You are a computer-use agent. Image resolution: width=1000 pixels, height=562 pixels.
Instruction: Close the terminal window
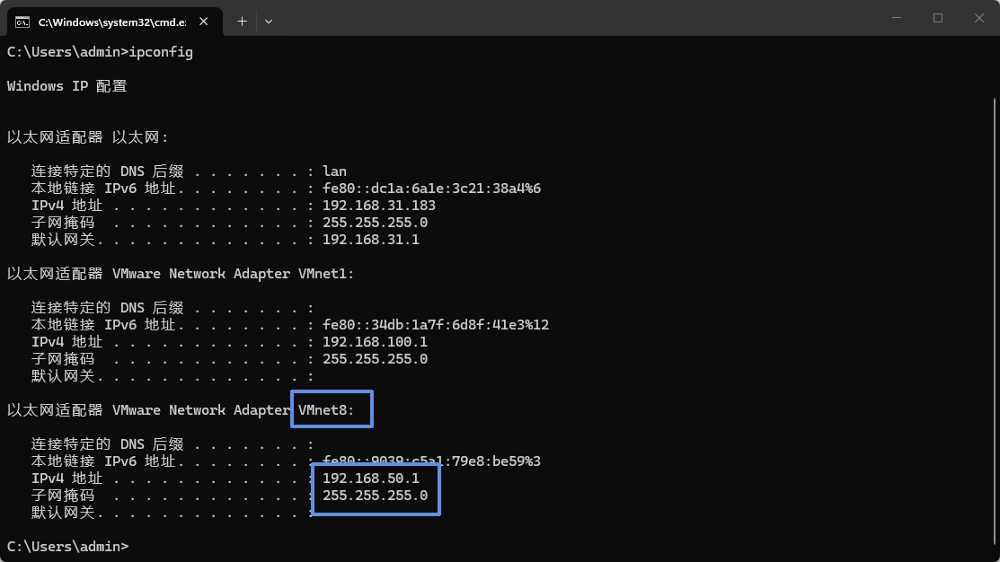click(978, 18)
